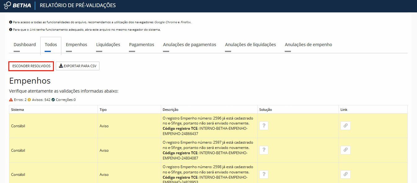Switch to the Dashboard tab
The height and width of the screenshot is (183, 417).
click(25, 45)
